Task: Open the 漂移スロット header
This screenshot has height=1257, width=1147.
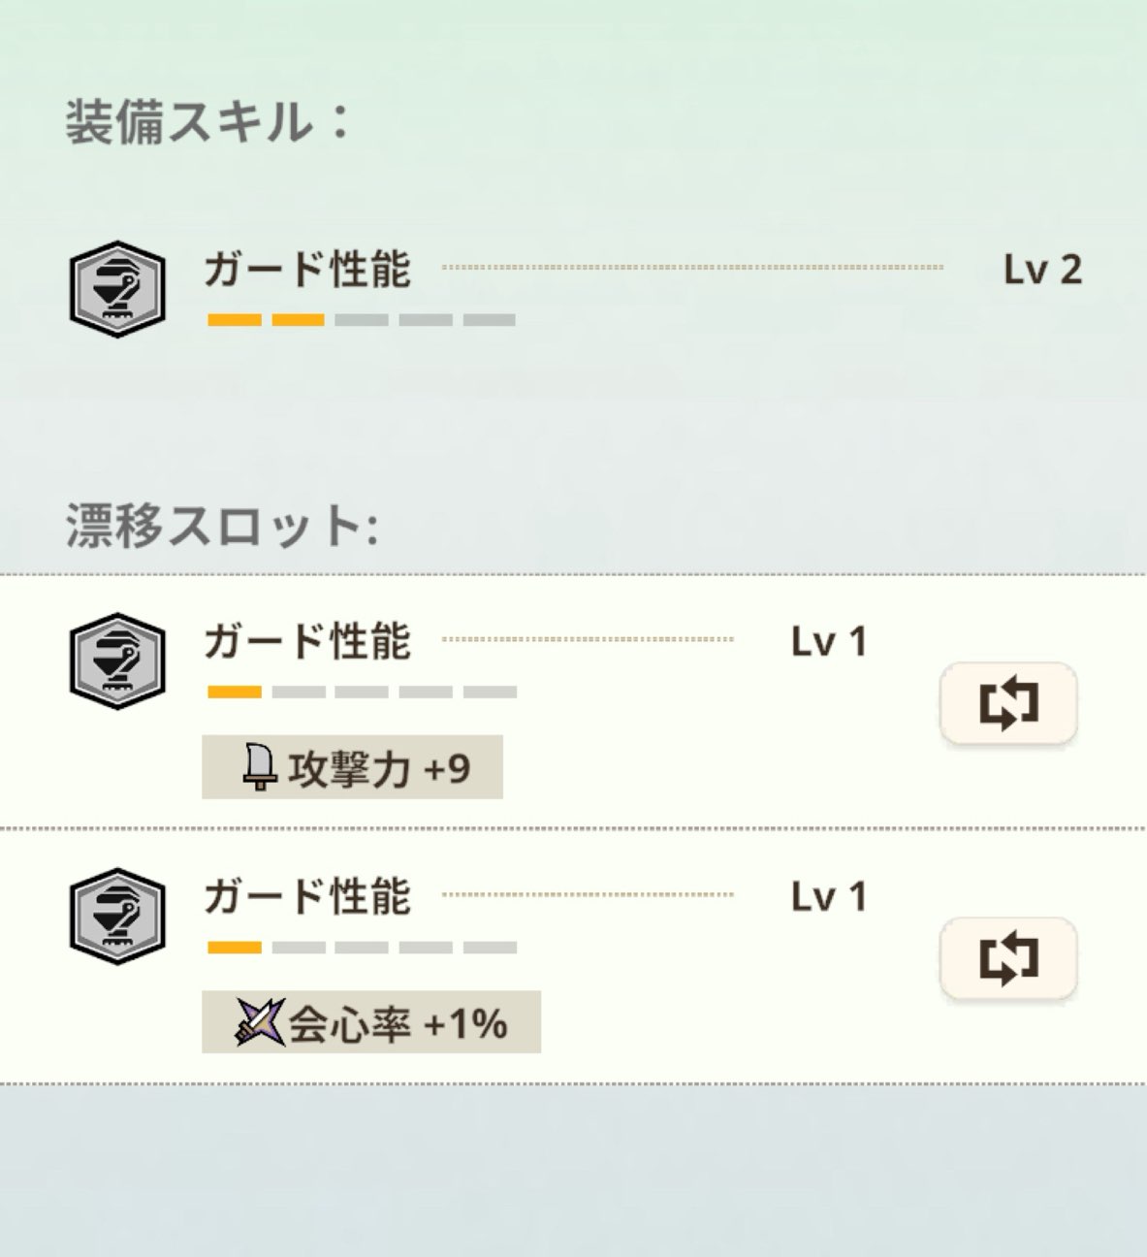Action: pos(221,526)
